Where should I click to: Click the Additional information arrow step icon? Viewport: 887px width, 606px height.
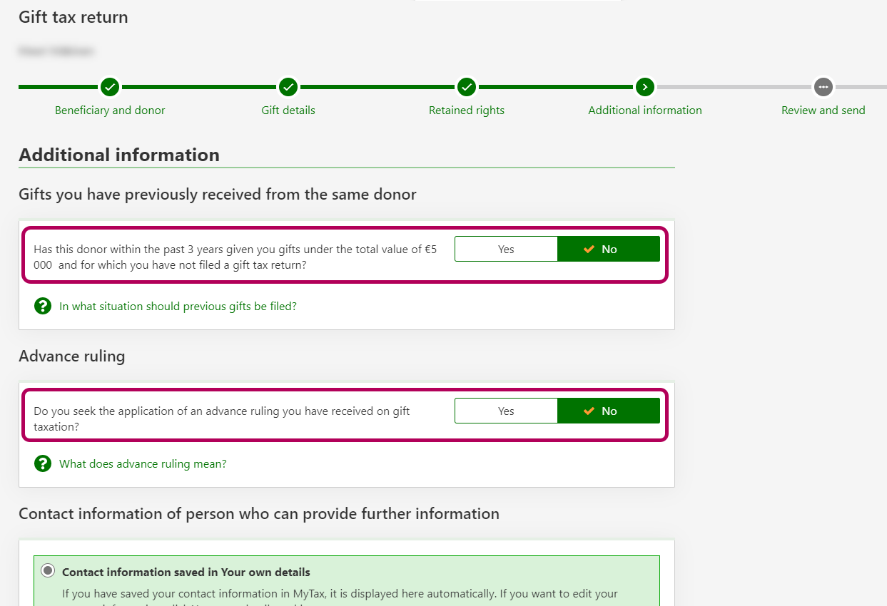pos(645,87)
